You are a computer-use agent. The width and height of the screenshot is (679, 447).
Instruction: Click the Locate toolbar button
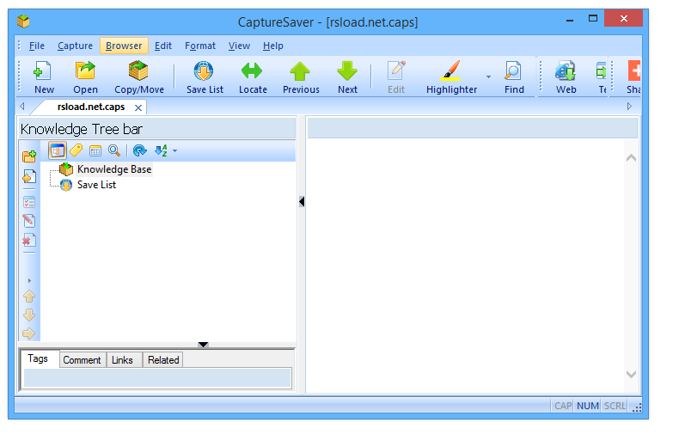253,77
